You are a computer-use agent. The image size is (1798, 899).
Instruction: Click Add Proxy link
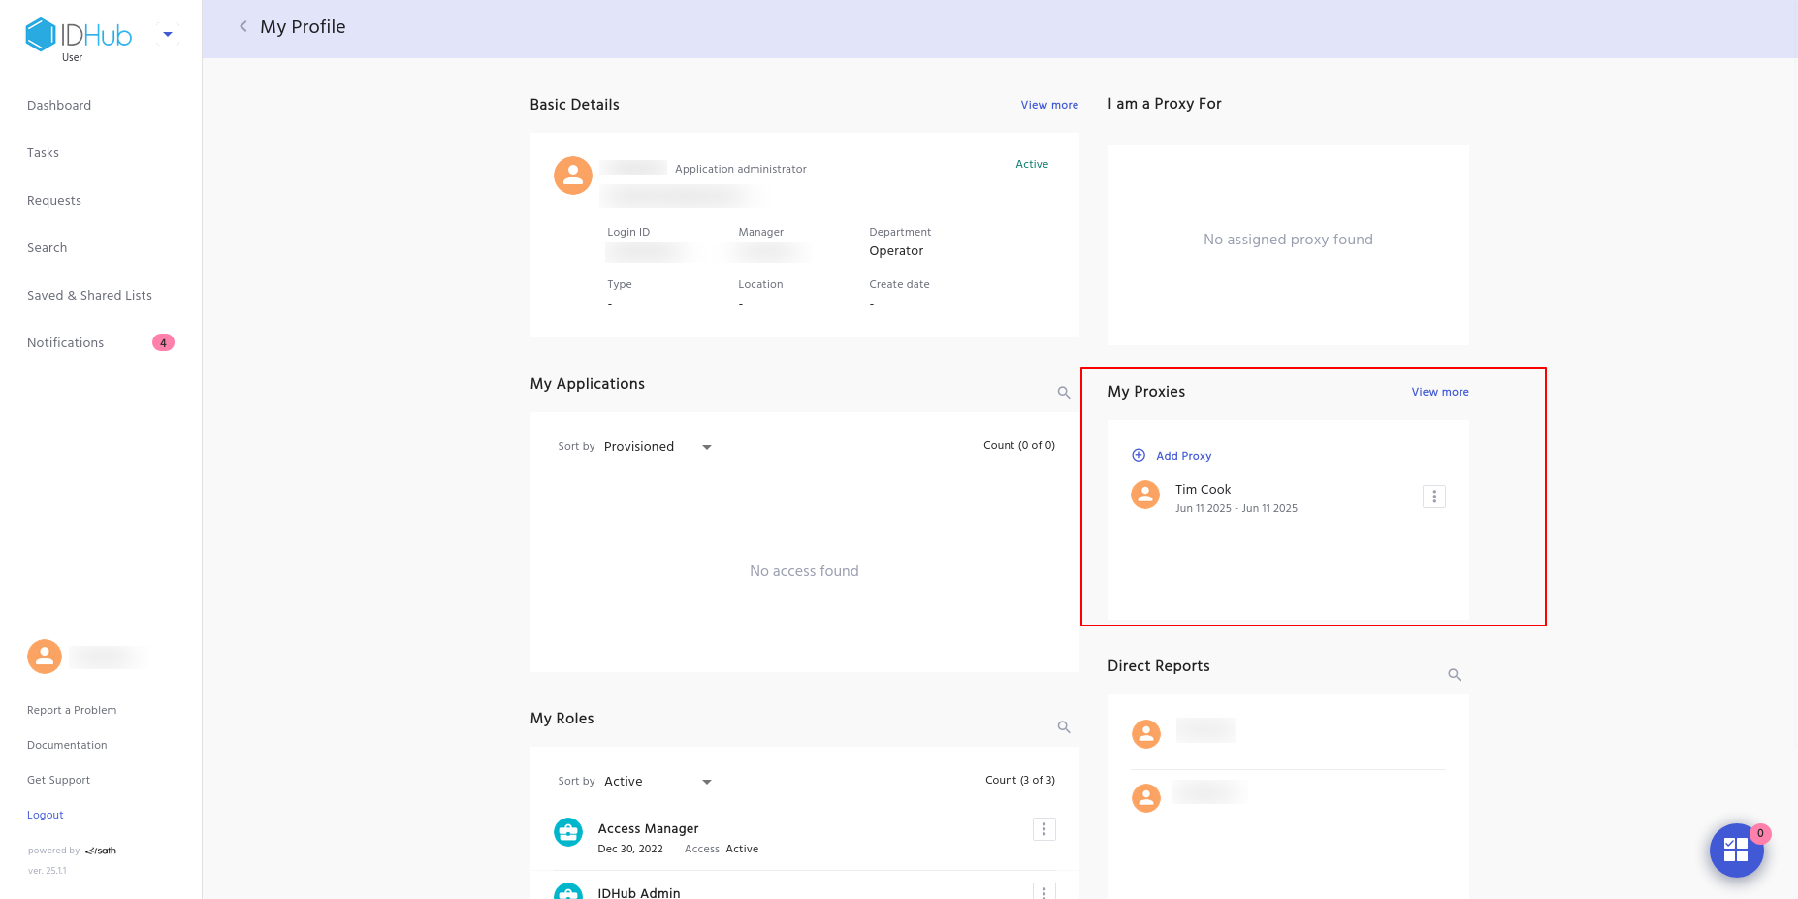(x=1183, y=456)
